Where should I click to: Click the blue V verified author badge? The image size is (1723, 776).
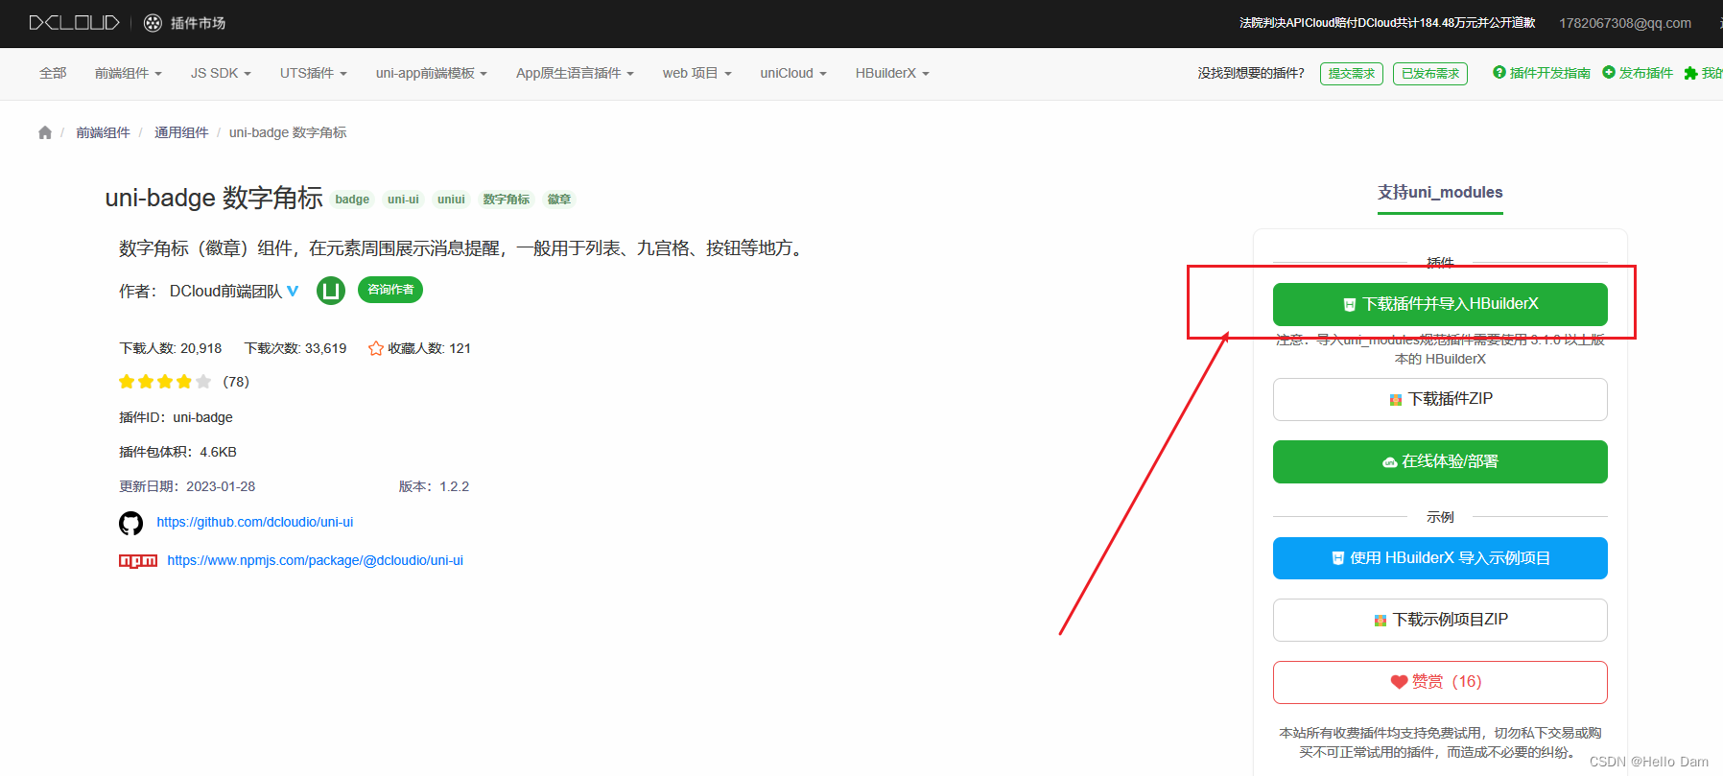pos(293,291)
